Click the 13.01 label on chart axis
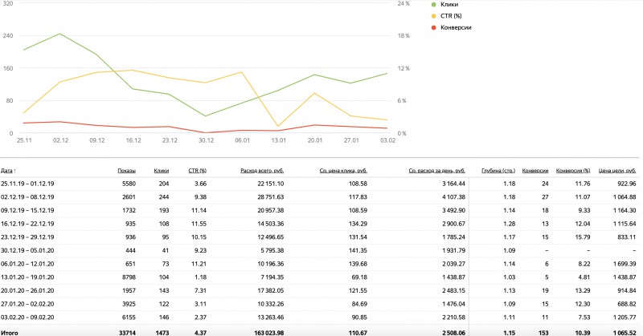This screenshot has width=643, height=336. click(x=278, y=140)
